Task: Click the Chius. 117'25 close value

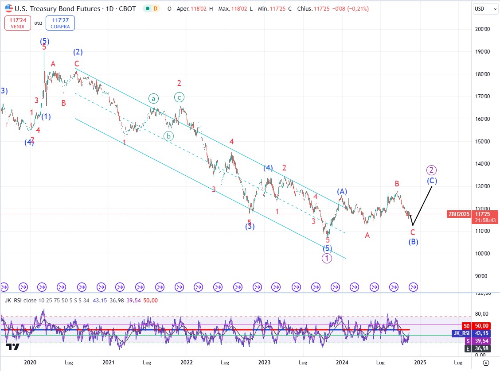Action: tap(309, 9)
